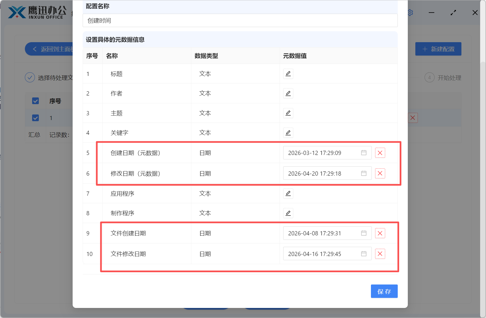Edit the 制作程序 metadata value
The image size is (486, 318).
288,213
